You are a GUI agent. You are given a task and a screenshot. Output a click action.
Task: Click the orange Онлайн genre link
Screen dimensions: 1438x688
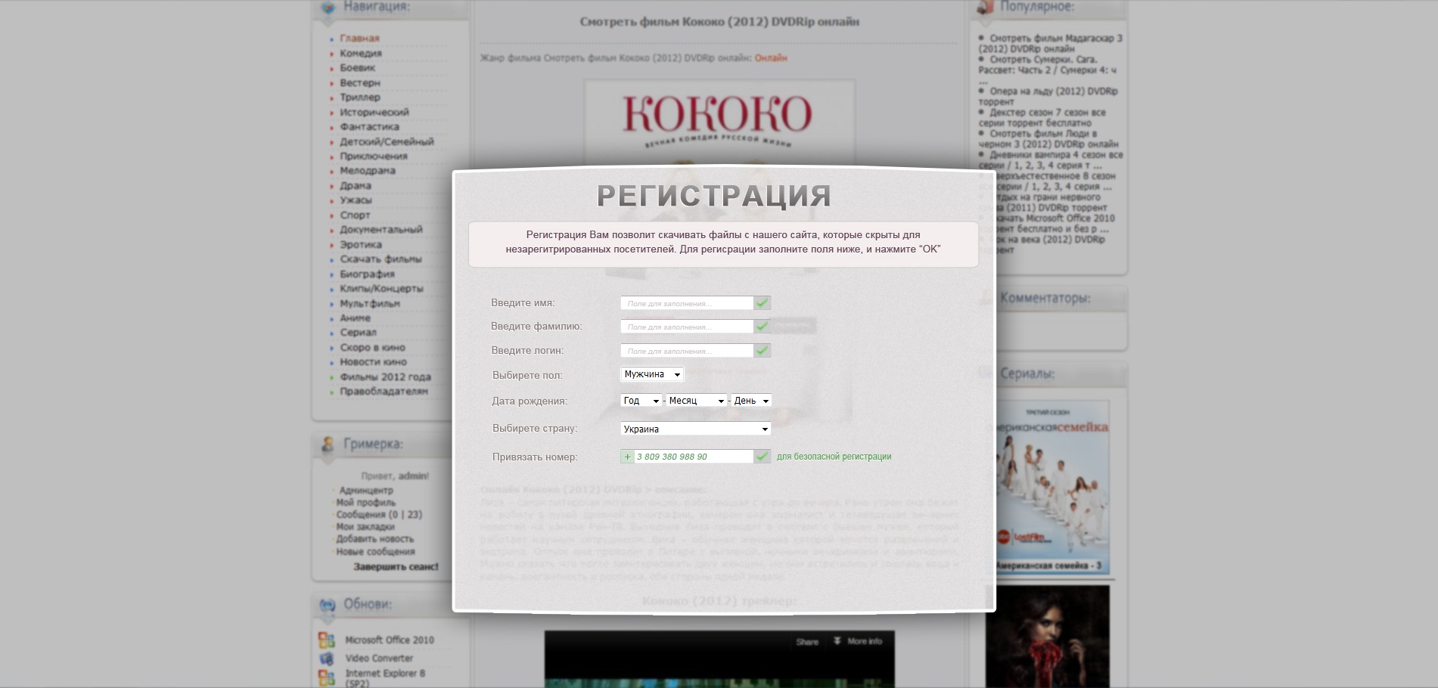pyautogui.click(x=771, y=58)
